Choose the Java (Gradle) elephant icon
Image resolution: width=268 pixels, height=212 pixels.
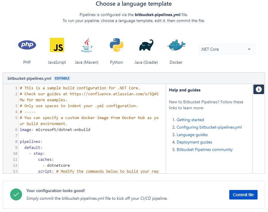tap(146, 45)
